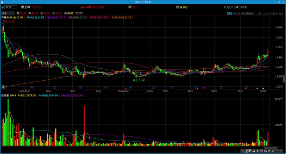Image resolution: width=286 pixels, height=154 pixels.
Task: Click the plus zoom-in icon
Action: click(x=281, y=151)
